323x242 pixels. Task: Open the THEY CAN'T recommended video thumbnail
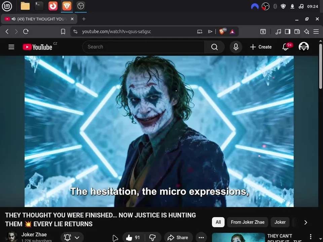point(238,238)
